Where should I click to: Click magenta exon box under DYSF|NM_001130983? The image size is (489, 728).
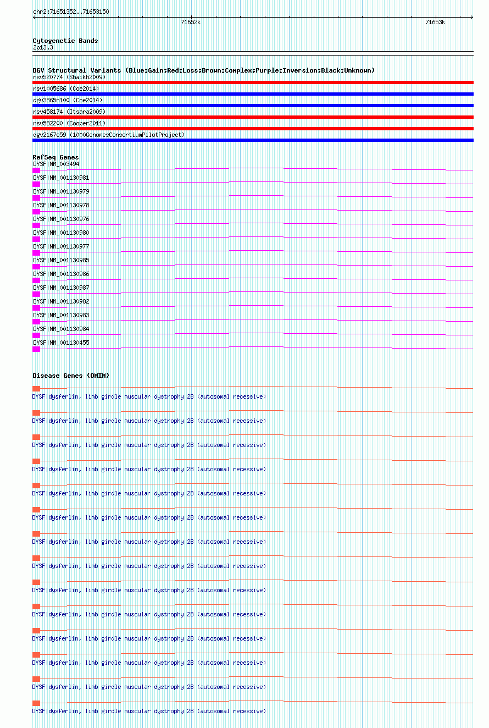pos(36,322)
